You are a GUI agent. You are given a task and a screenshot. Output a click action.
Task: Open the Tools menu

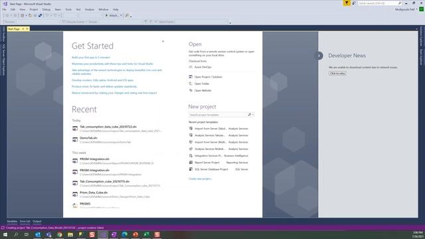click(68, 9)
